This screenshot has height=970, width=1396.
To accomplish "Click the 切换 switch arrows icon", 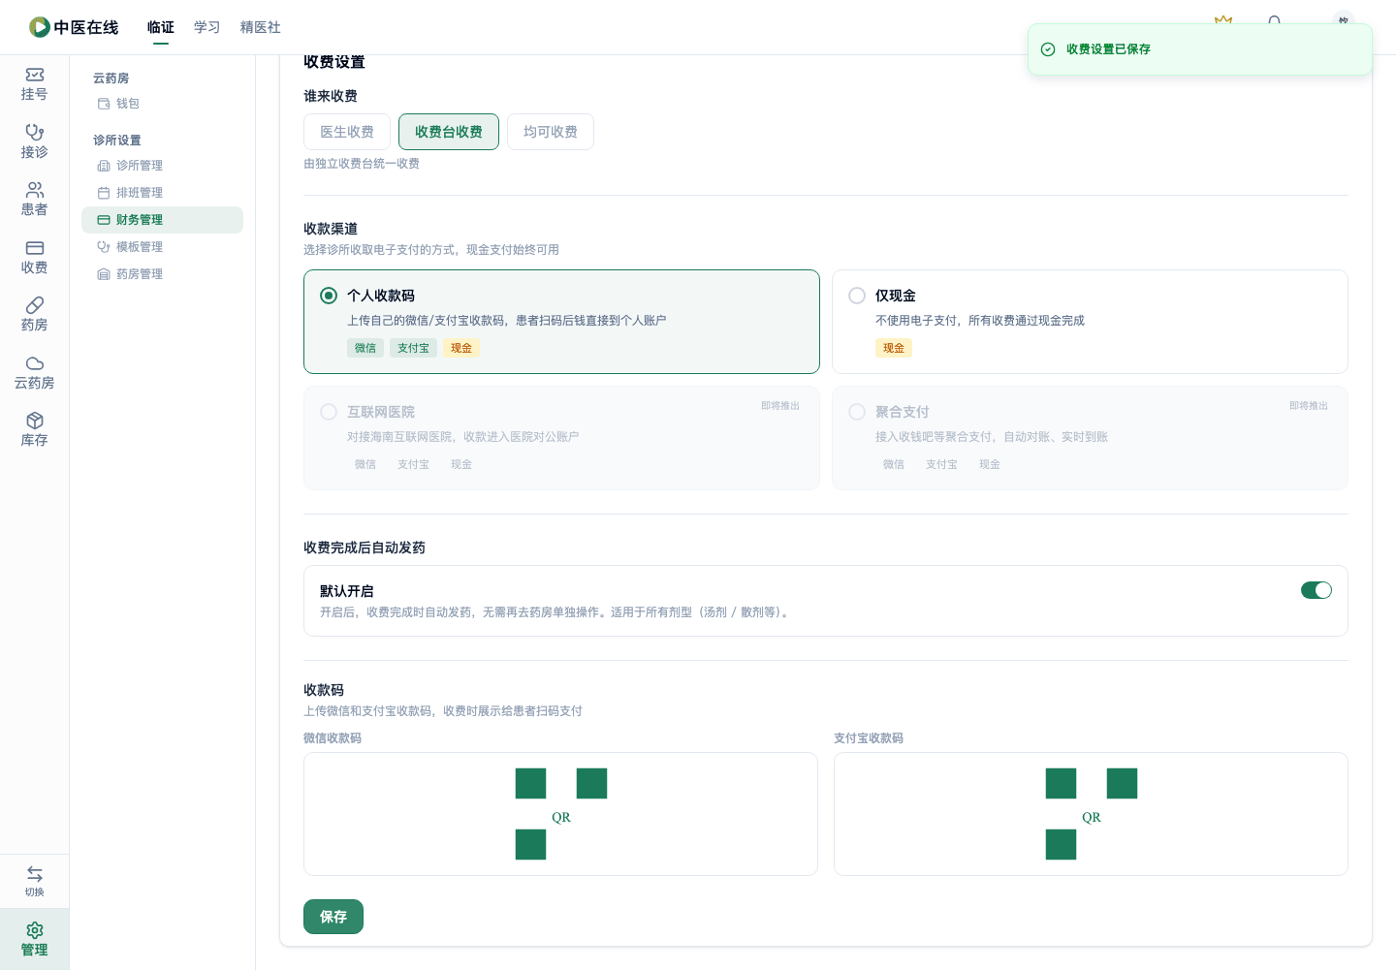I will click(x=34, y=874).
